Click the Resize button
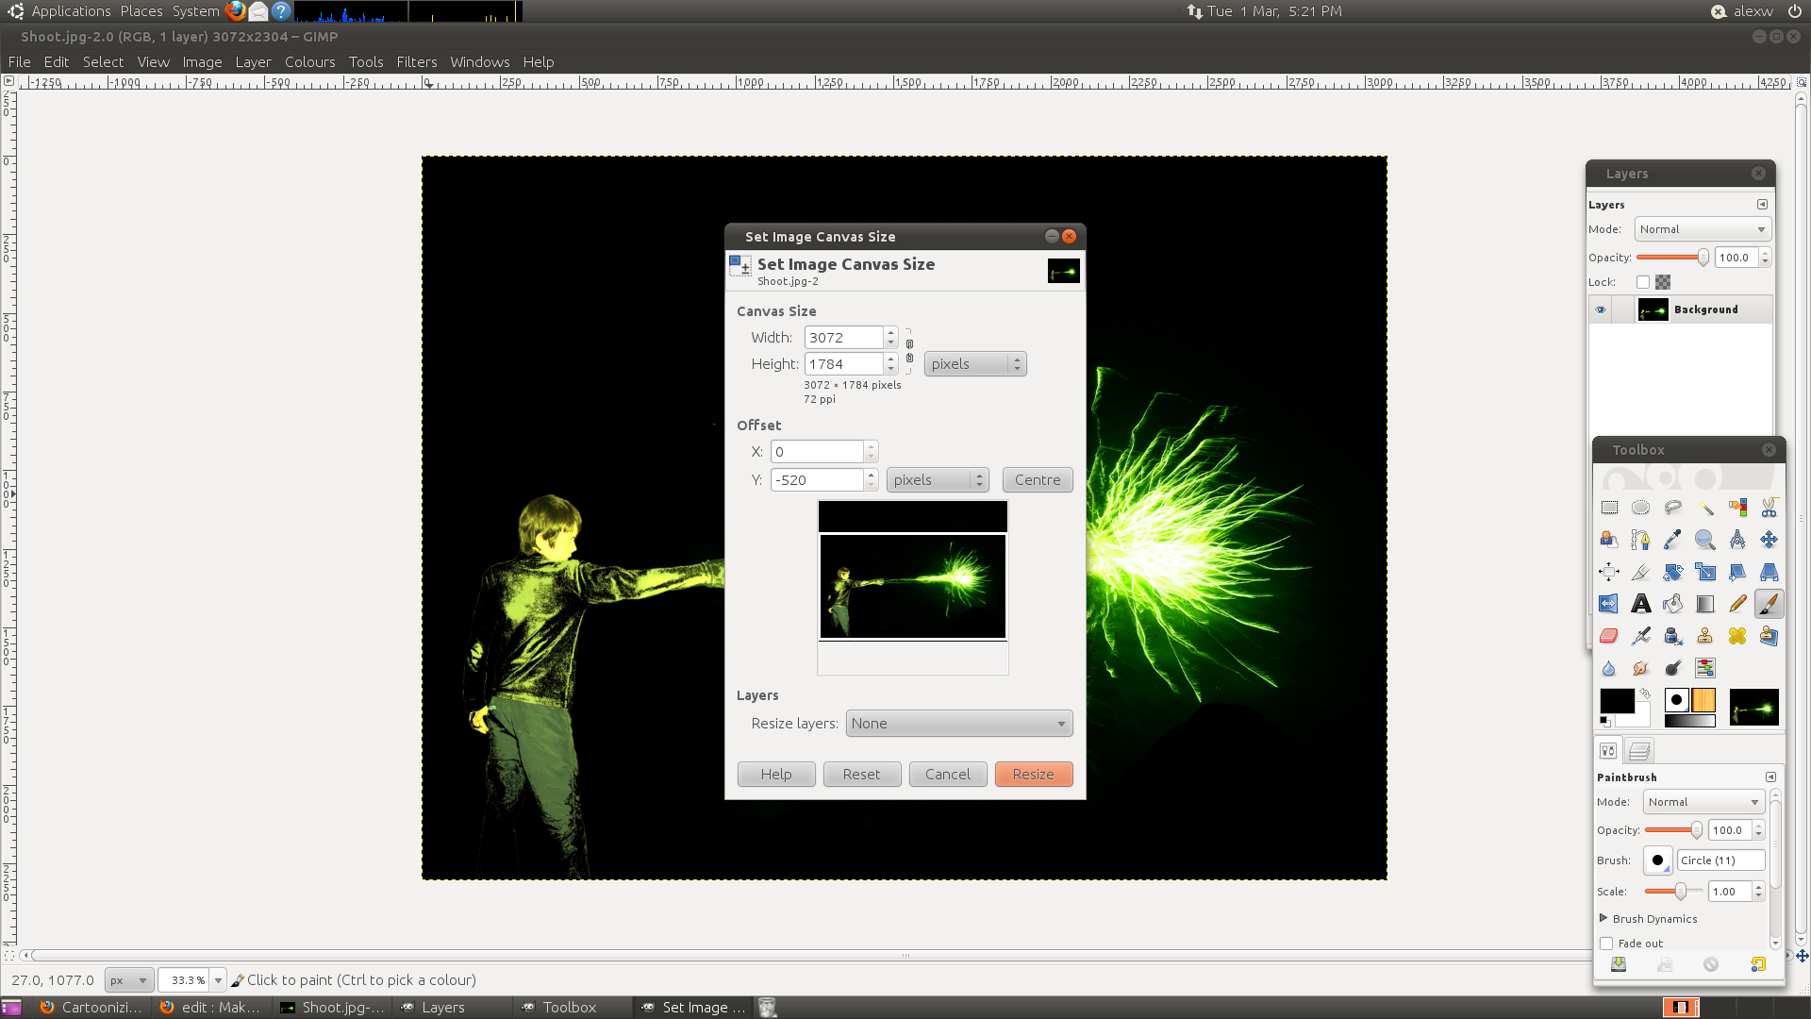Image resolution: width=1811 pixels, height=1019 pixels. coord(1034,775)
